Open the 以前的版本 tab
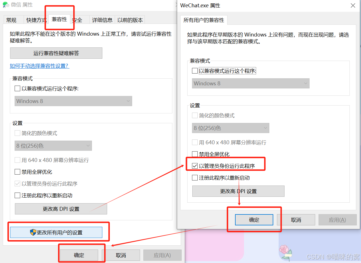361x263 pixels. click(x=130, y=20)
